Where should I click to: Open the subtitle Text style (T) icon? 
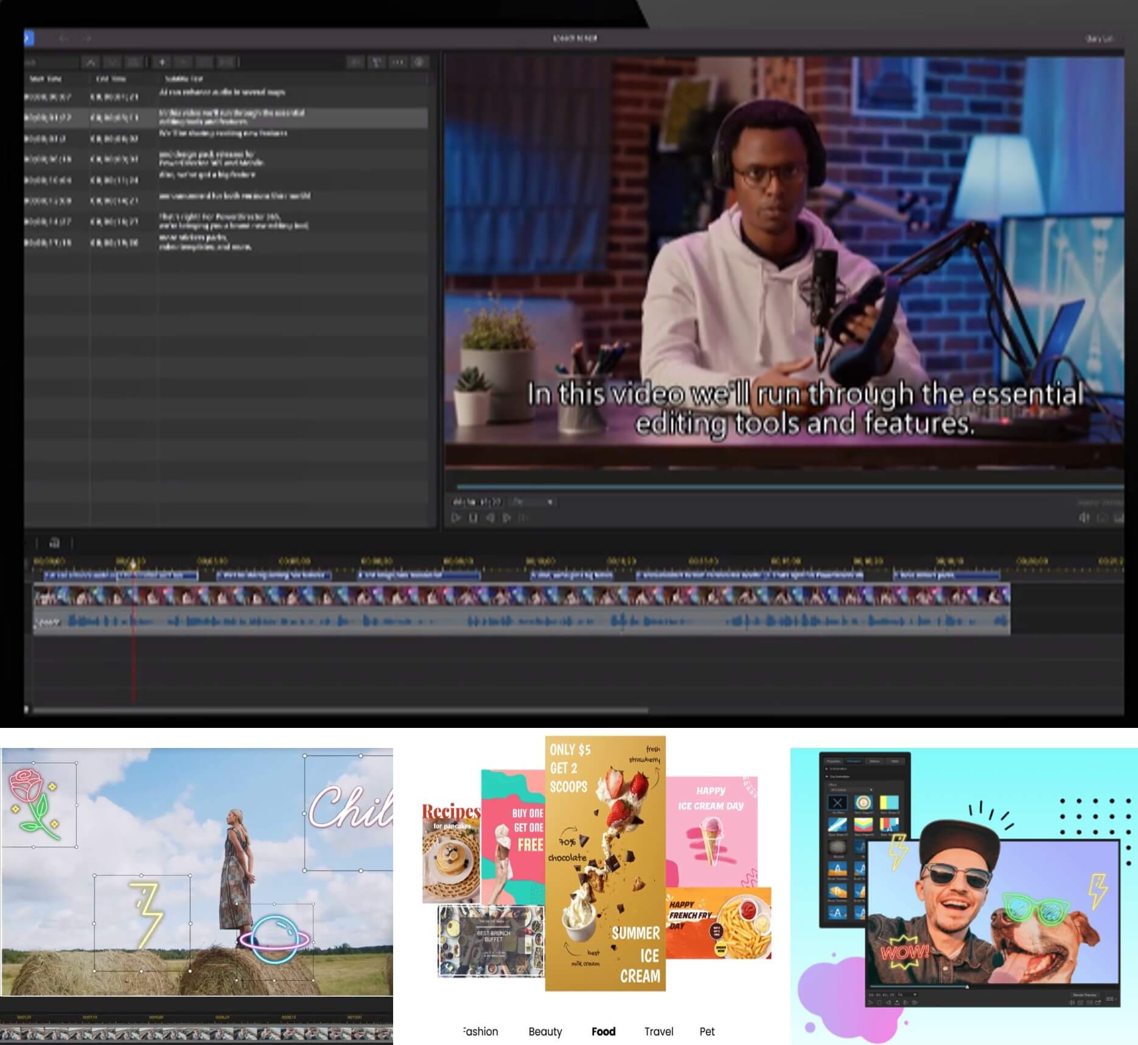pyautogui.click(x=376, y=61)
